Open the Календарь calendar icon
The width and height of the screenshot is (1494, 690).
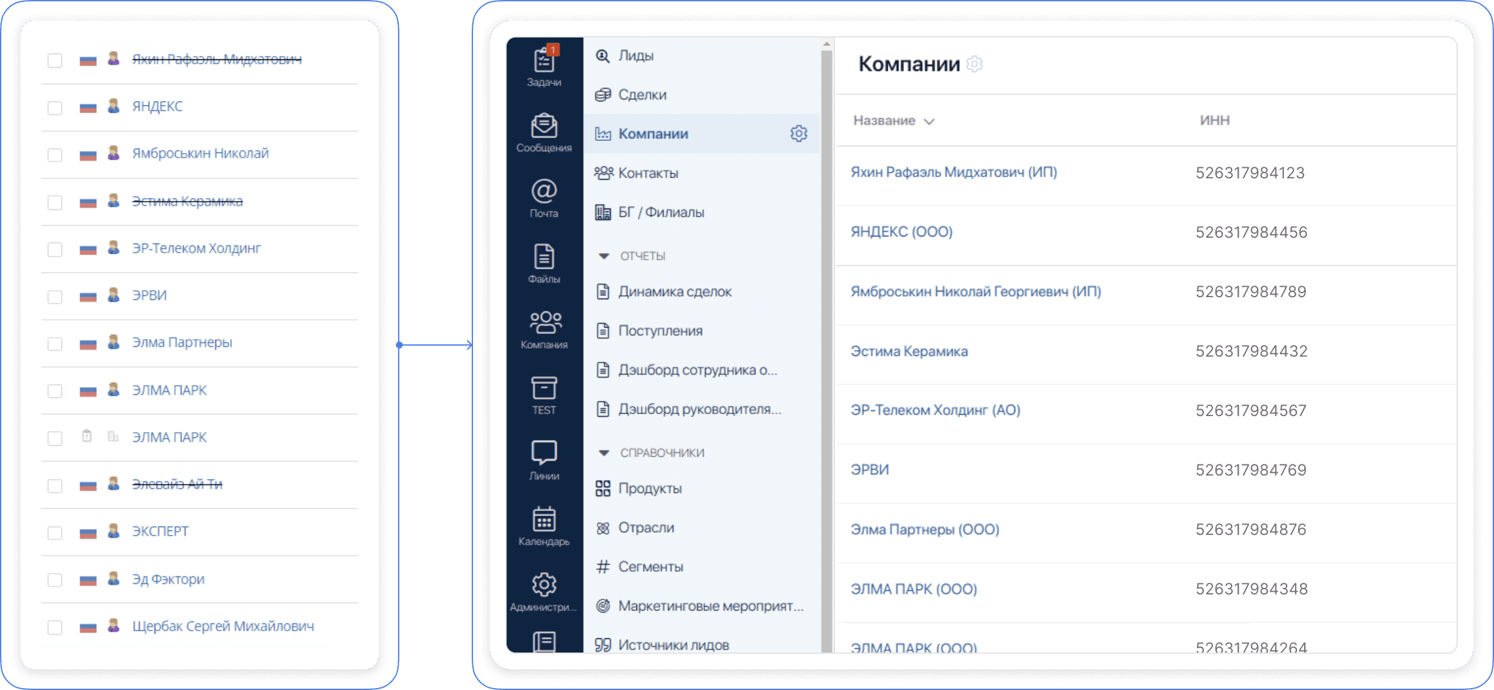tap(544, 519)
